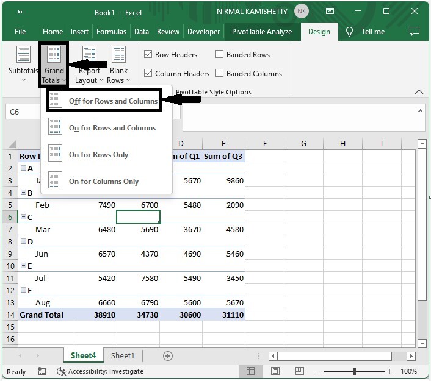431x381 pixels.
Task: Switch to the Insert tab
Action: pos(79,32)
